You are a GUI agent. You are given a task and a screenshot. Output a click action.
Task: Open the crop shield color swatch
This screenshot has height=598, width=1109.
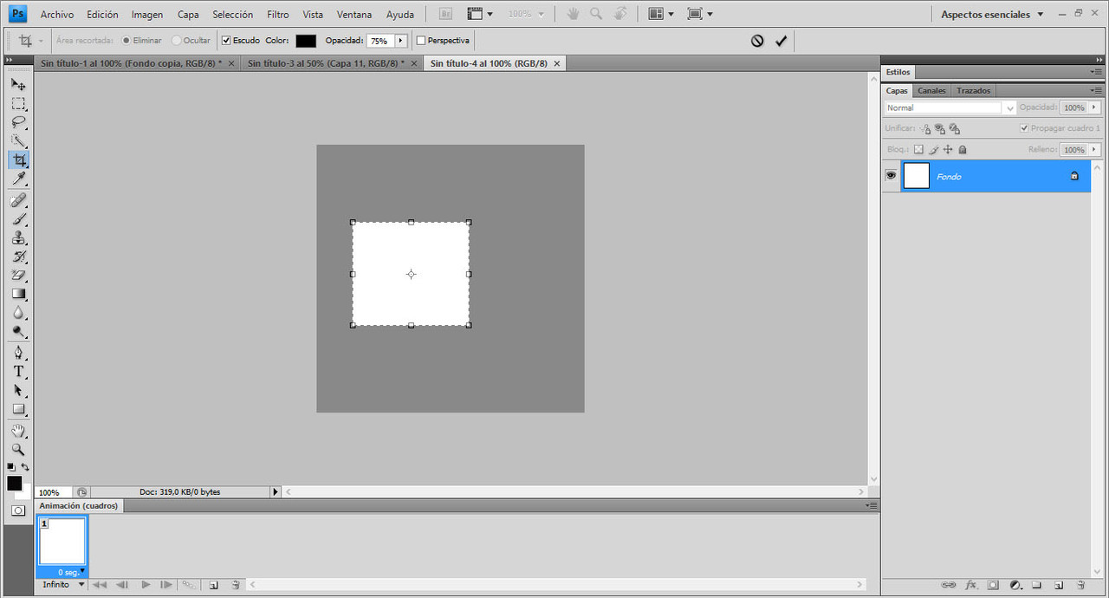pos(306,41)
